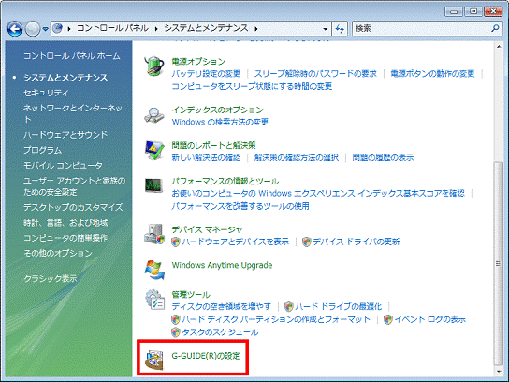Screen dimensions: 509x382
Task: Open ハードウェアとサウンド in sidebar
Action: (65, 135)
